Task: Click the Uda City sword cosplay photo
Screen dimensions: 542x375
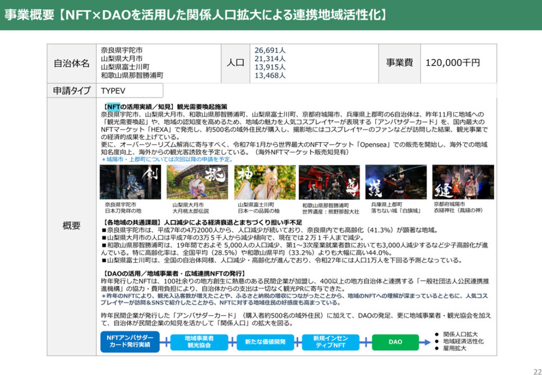Action: (x=130, y=182)
